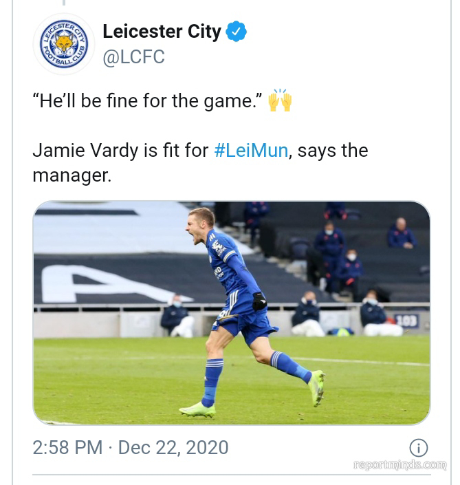
Task: Click the words "says the" after the hashtag
Action: pos(333,151)
